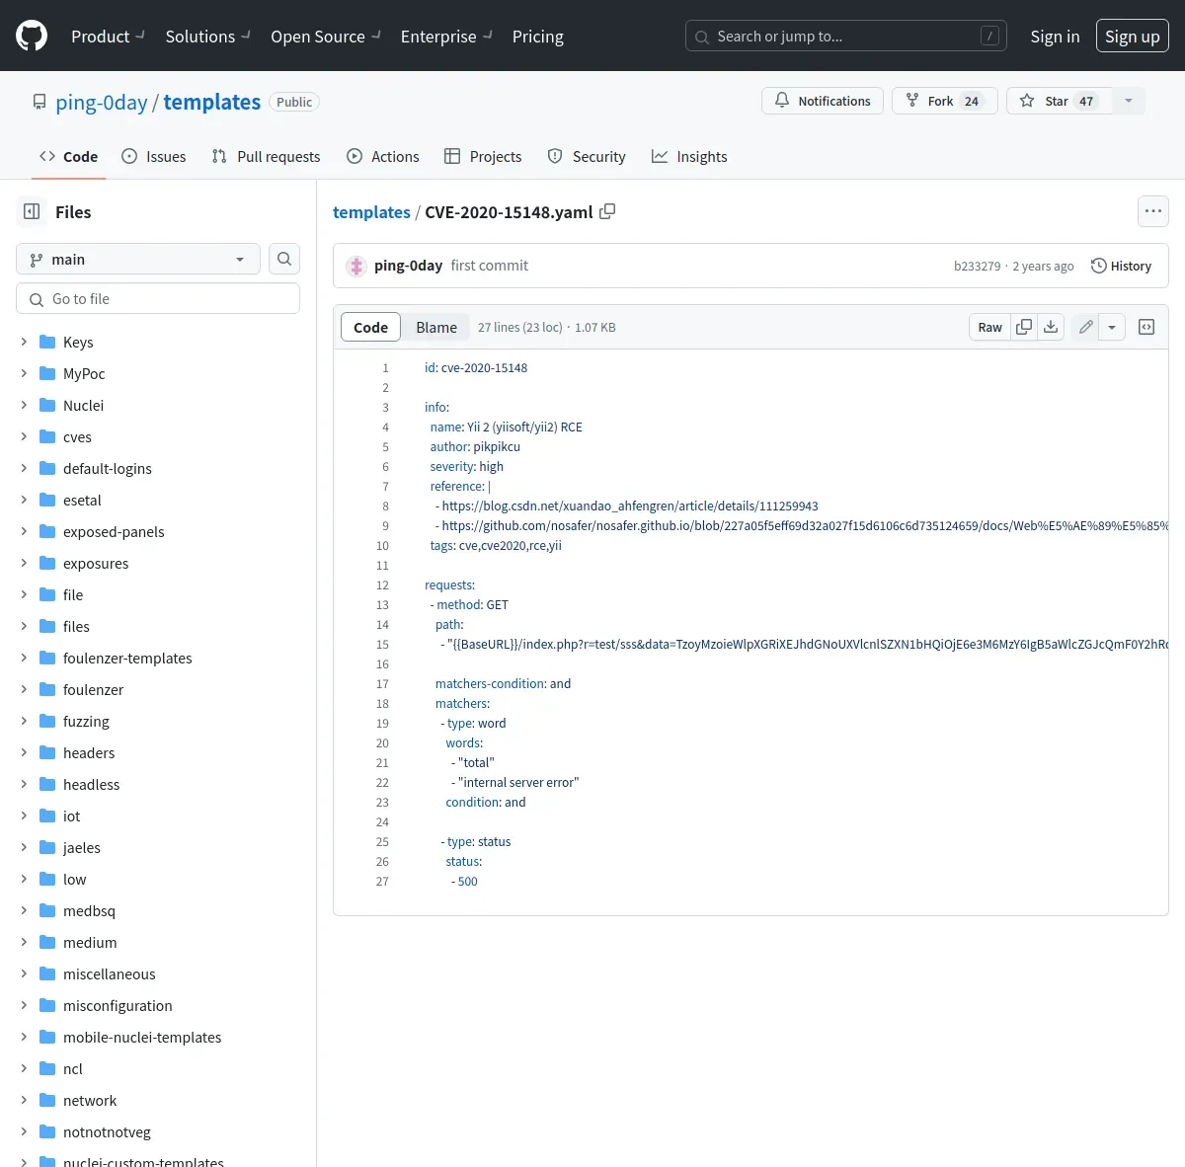This screenshot has height=1167, width=1185.
Task: Switch to the Pull requests tab
Action: pos(266,156)
